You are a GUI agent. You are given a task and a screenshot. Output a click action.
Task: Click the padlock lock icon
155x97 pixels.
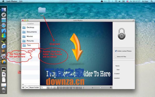122,34
